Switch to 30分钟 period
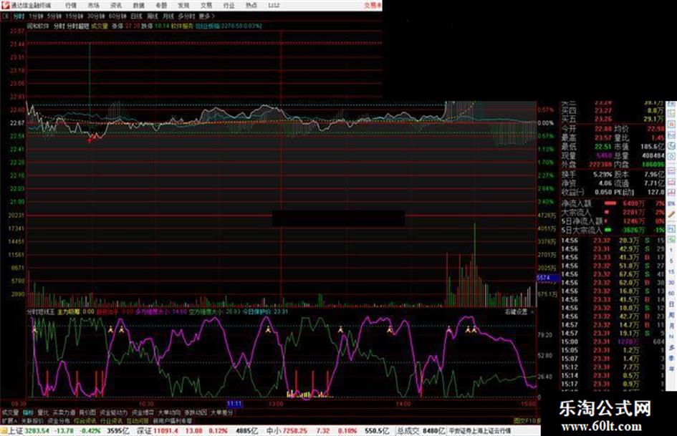 tap(96, 16)
